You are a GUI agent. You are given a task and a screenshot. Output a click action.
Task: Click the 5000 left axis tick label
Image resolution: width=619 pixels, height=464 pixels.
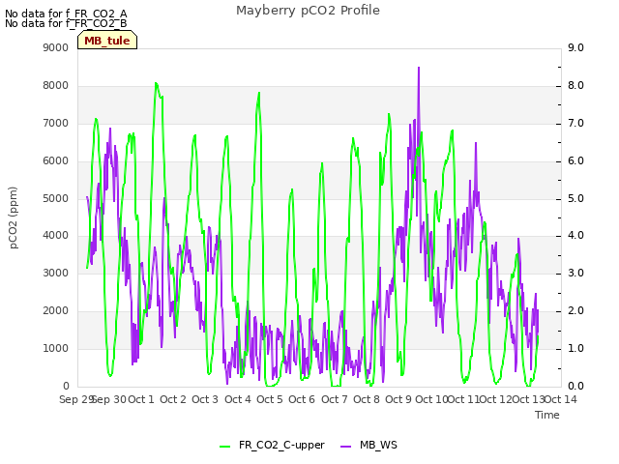pyautogui.click(x=56, y=198)
